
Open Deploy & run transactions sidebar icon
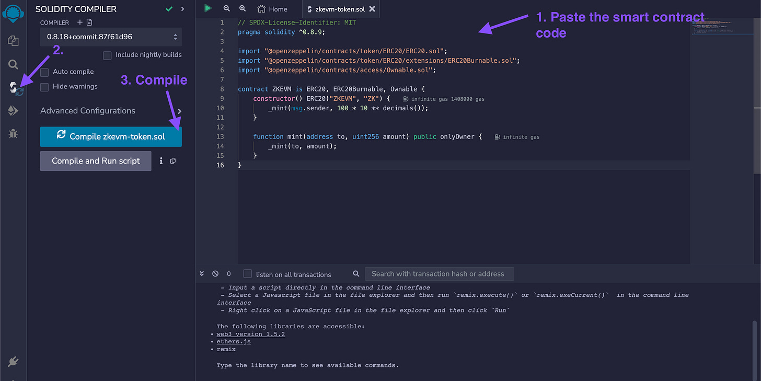pyautogui.click(x=13, y=110)
